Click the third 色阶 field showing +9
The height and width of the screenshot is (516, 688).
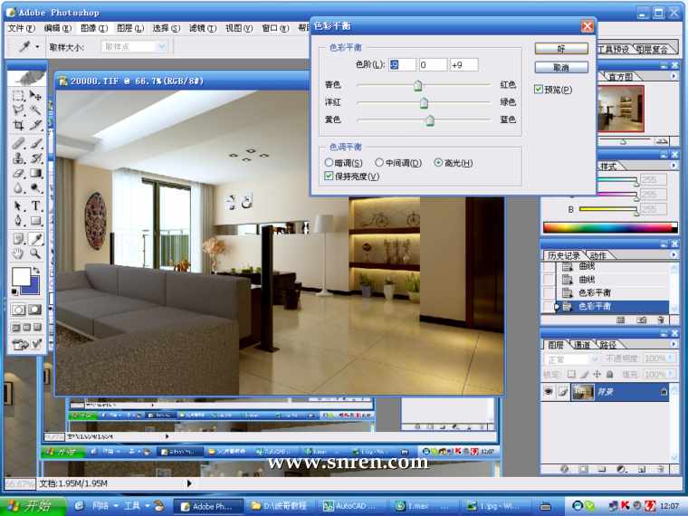tap(463, 65)
